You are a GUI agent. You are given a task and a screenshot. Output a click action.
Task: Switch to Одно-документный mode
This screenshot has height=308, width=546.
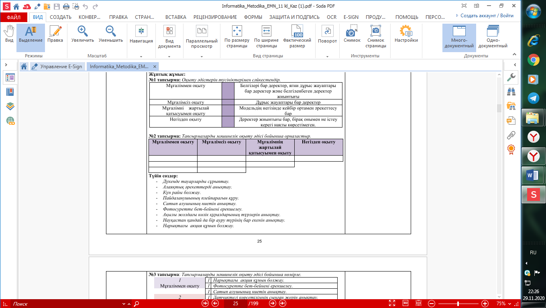pos(493,37)
